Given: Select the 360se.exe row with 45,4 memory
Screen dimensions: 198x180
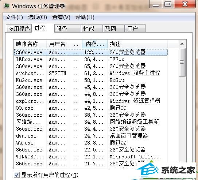Looking at the screenshot, I should [91, 87].
